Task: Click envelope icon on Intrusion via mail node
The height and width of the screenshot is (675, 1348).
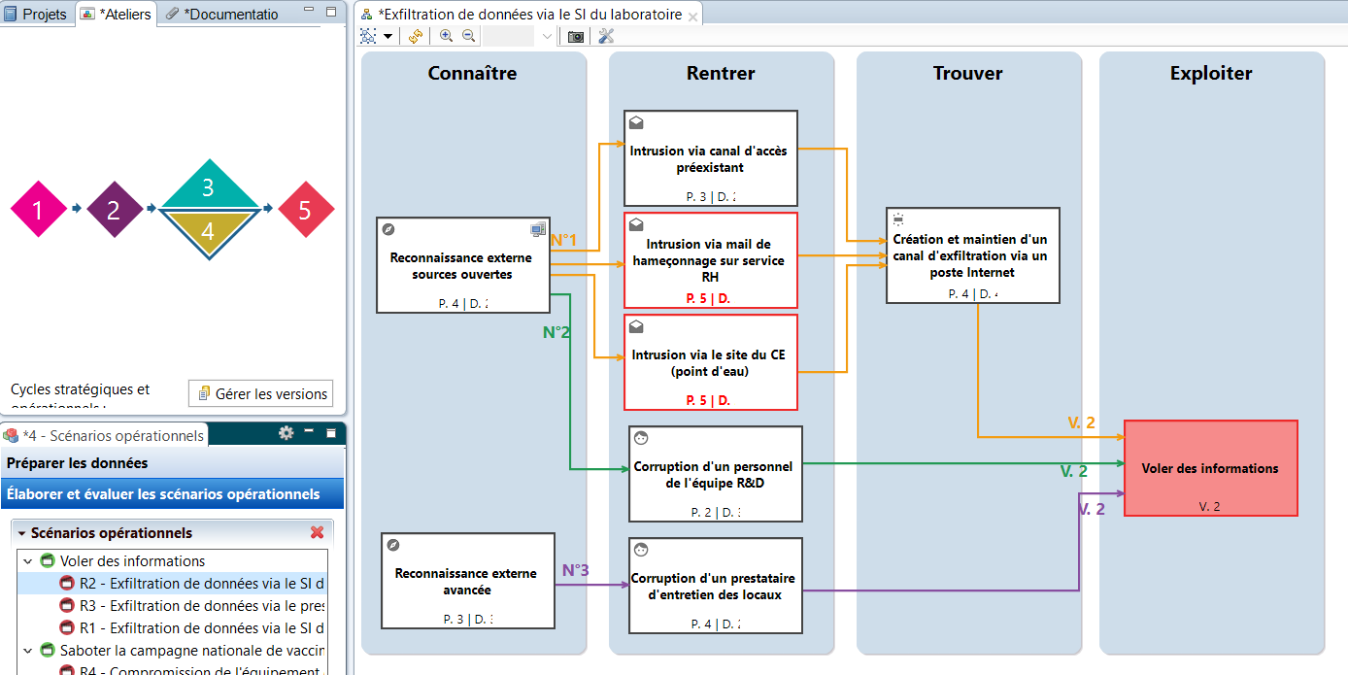Action: pos(636,224)
